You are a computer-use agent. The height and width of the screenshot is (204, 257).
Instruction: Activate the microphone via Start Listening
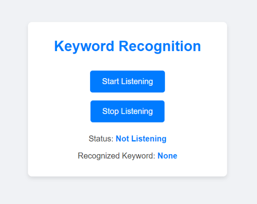(127, 82)
